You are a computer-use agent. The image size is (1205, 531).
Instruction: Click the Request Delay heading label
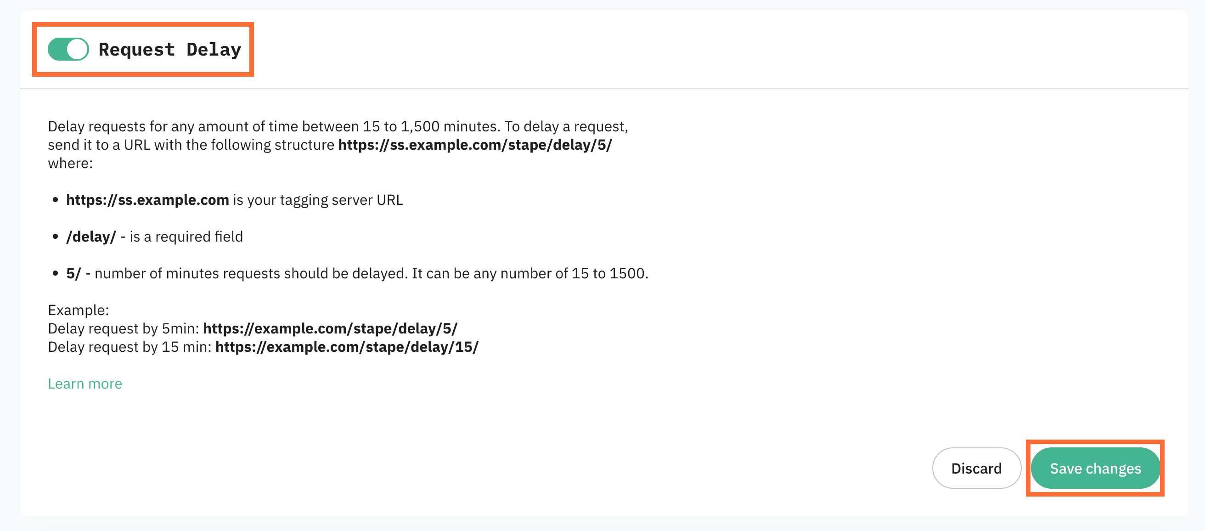click(x=170, y=49)
